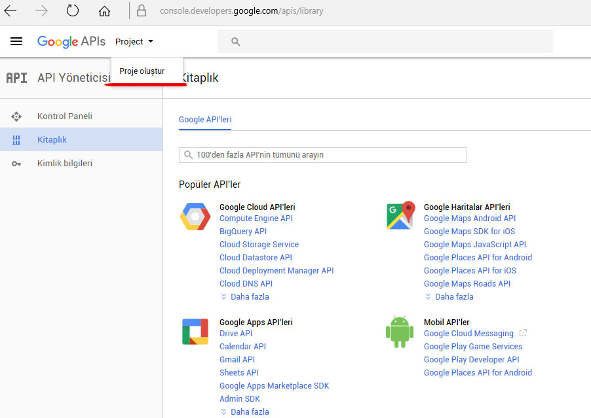
Task: Open the Google Cloud Messaging link
Action: [468, 334]
